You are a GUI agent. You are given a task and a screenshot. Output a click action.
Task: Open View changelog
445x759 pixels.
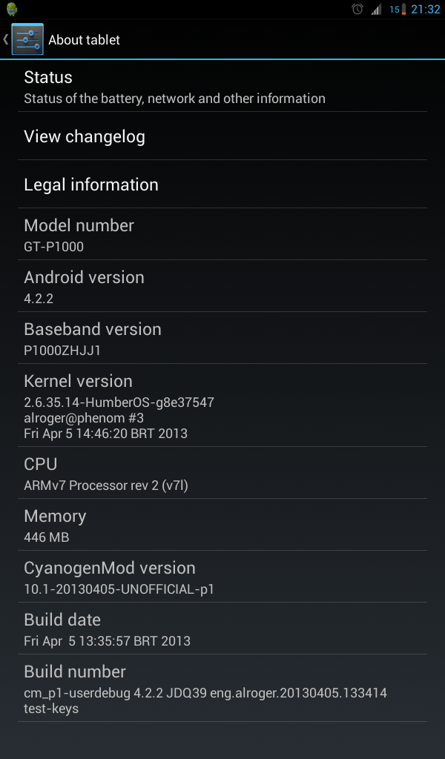coord(222,136)
